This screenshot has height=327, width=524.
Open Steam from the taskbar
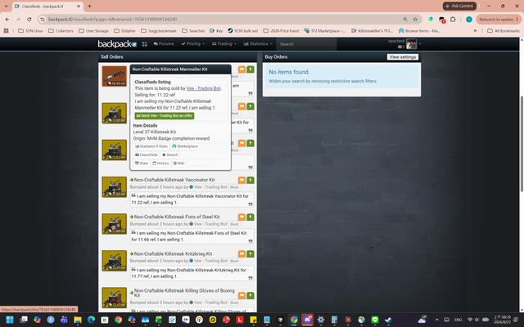388,320
